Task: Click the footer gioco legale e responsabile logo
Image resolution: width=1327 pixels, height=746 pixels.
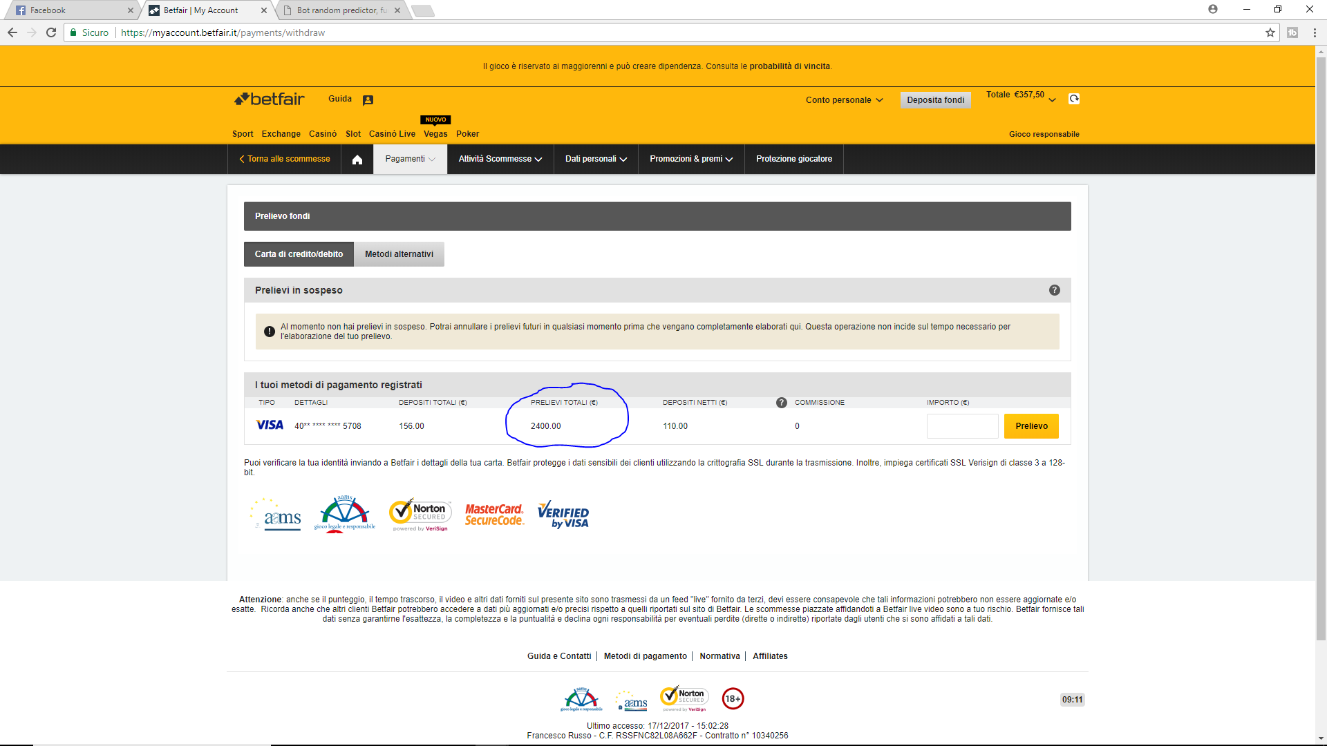Action: click(x=581, y=700)
